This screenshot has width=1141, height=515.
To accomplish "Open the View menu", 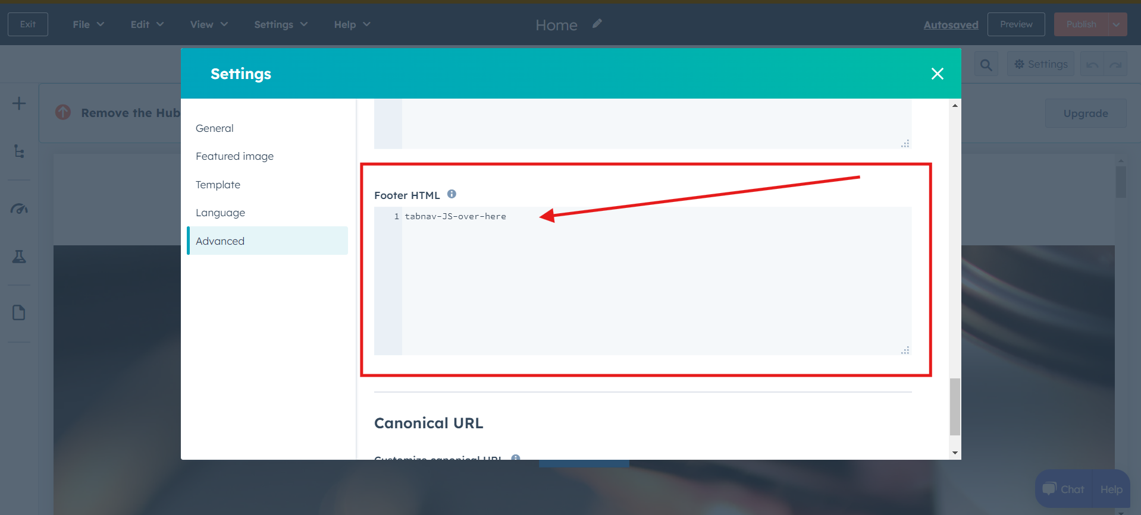I will tap(209, 24).
